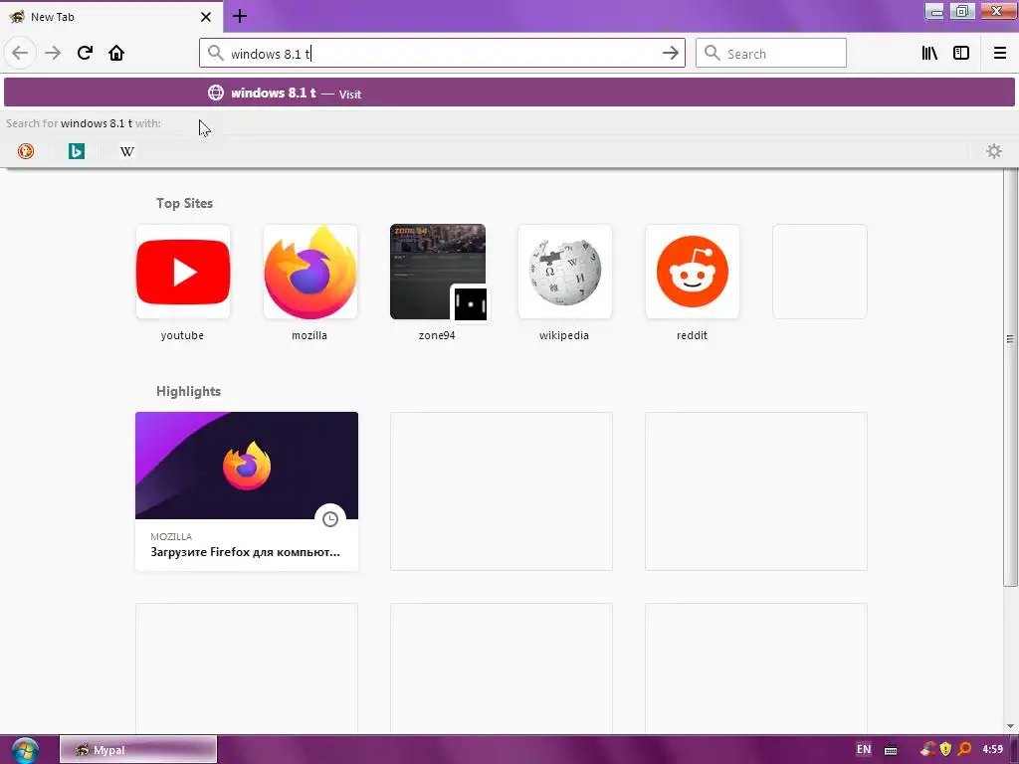Click the Top Sites heading
The height and width of the screenshot is (764, 1019).
pos(184,203)
